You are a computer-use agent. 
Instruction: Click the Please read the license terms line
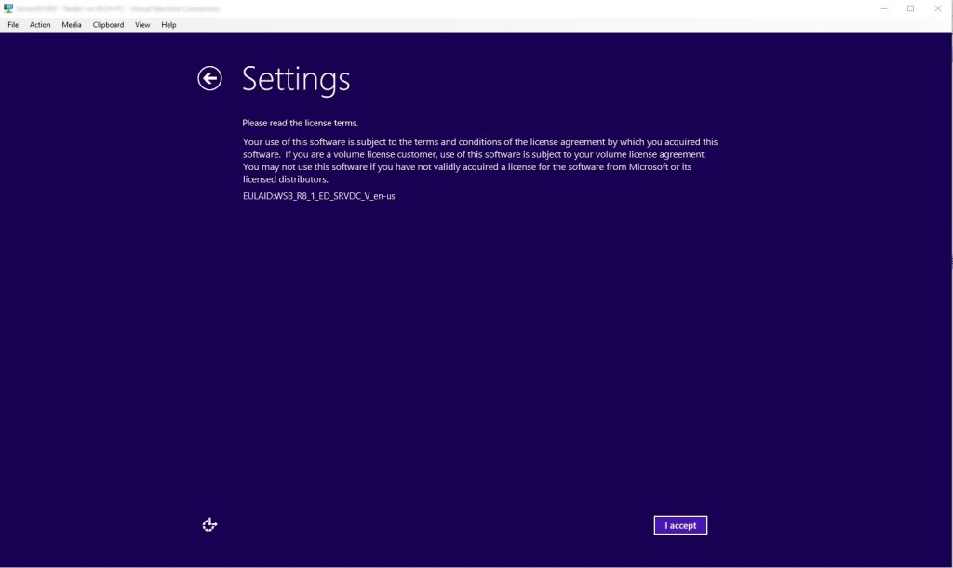click(300, 122)
